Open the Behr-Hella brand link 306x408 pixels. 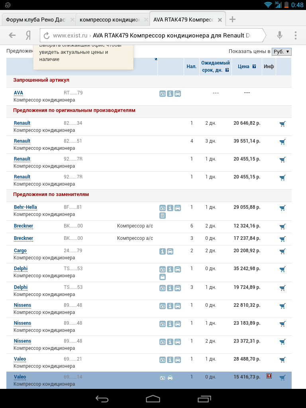point(25,207)
